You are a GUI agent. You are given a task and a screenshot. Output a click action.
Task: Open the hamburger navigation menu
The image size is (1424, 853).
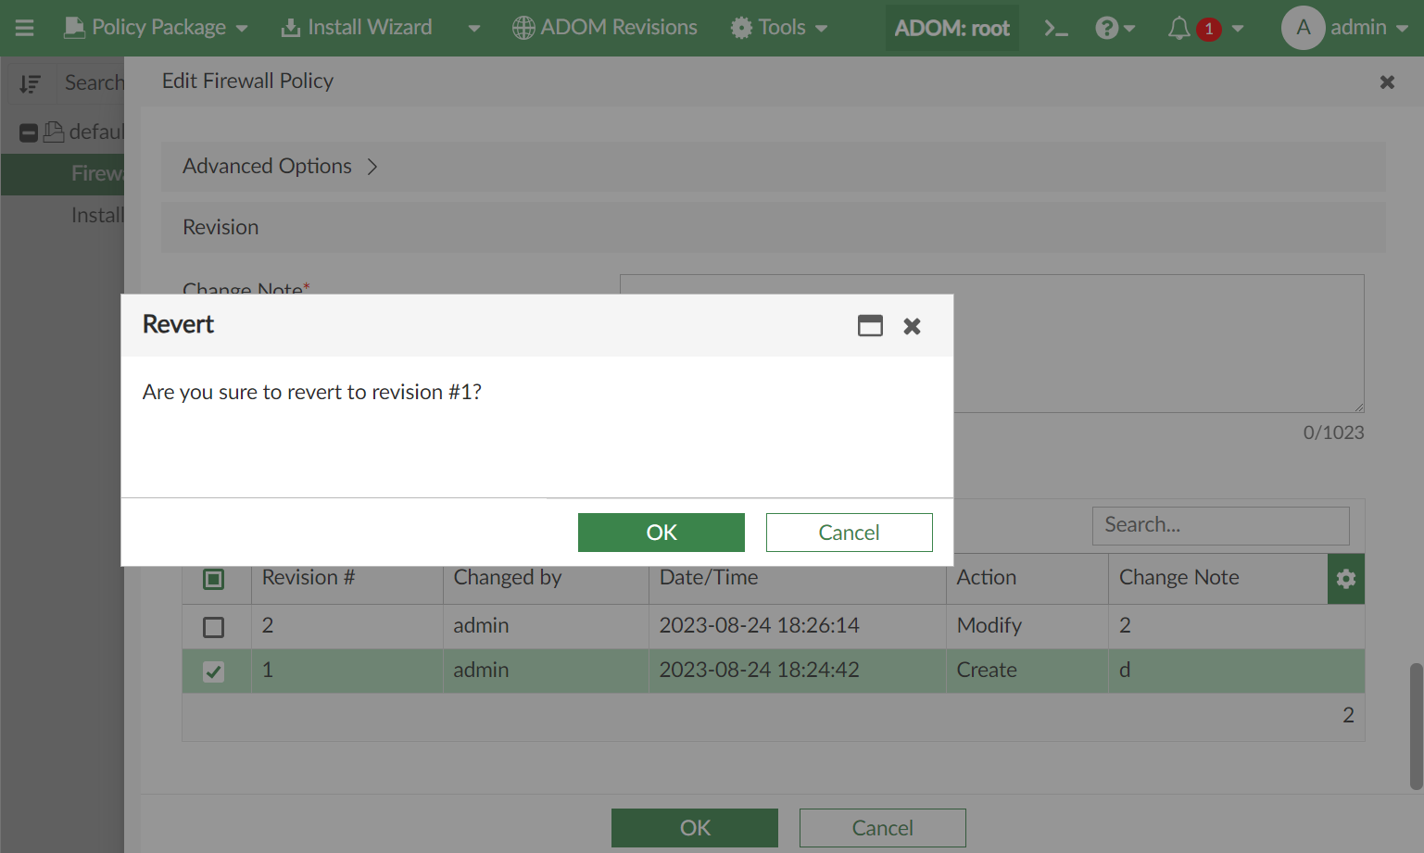click(x=24, y=27)
